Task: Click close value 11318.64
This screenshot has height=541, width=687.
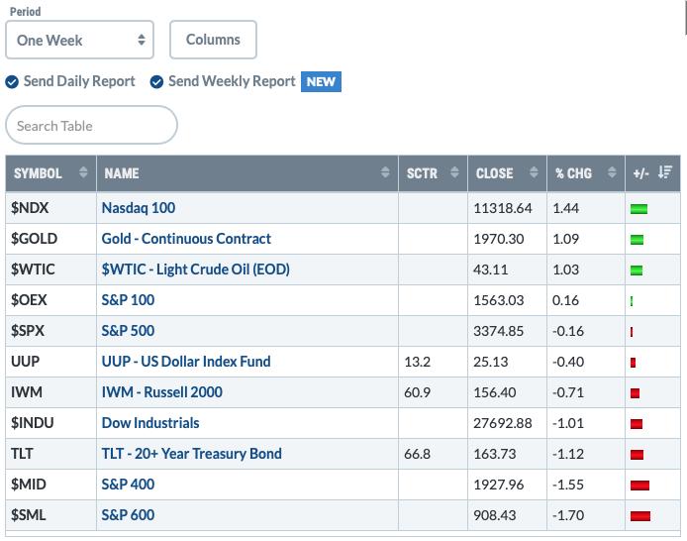Action: click(x=503, y=208)
